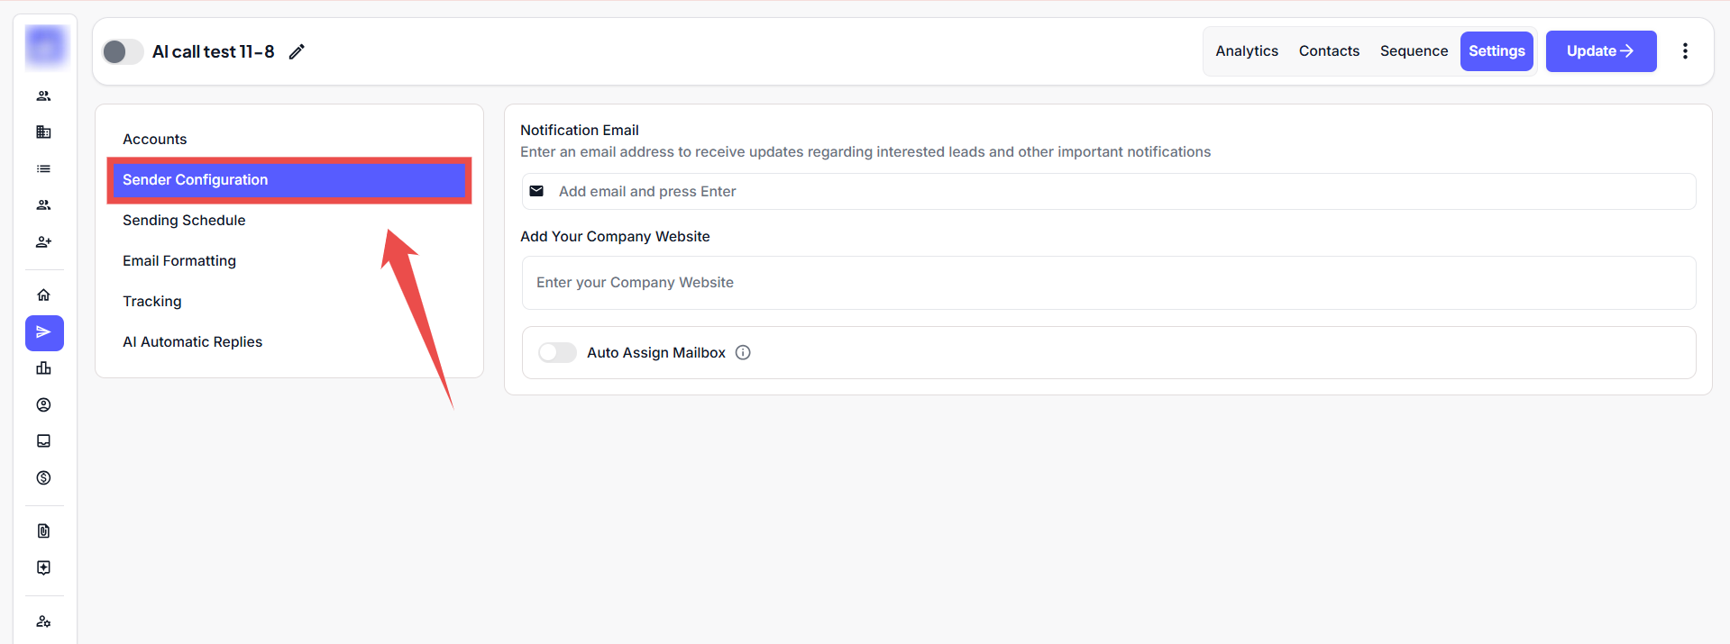This screenshot has height=644, width=1730.
Task: Click the pencil icon to rename campaign
Action: (x=297, y=52)
